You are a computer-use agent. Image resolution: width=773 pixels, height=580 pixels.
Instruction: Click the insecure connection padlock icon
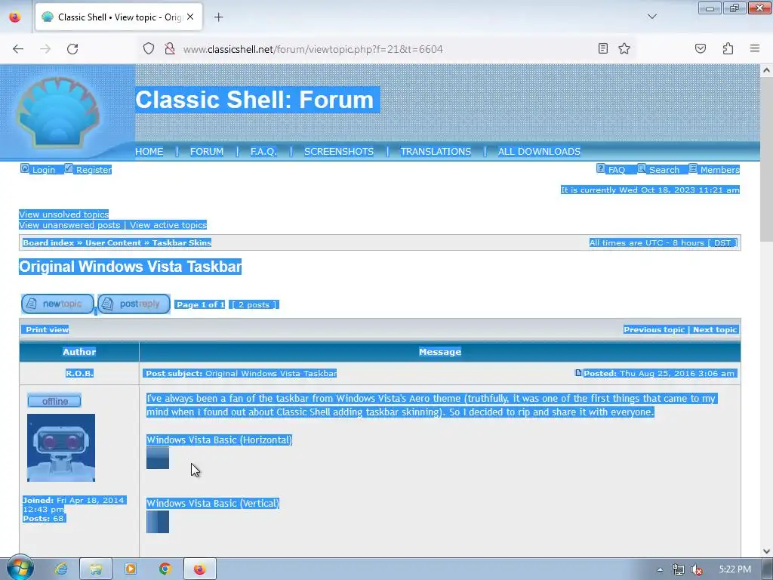point(170,48)
